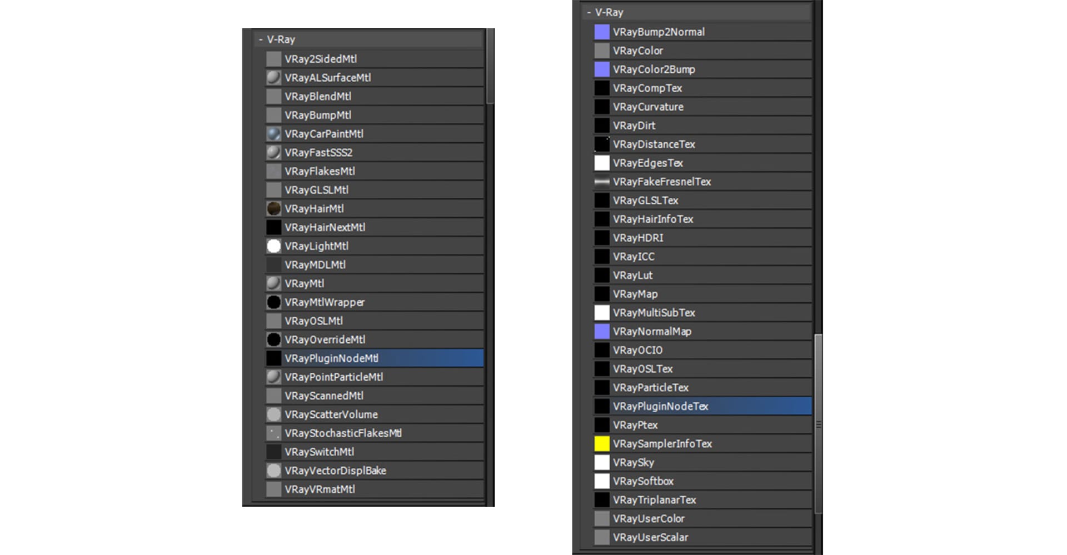
Task: Choose VRayMDLMtl from the list
Action: 375,264
